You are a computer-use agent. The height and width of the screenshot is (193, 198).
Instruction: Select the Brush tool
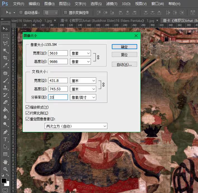[x=5, y=80]
